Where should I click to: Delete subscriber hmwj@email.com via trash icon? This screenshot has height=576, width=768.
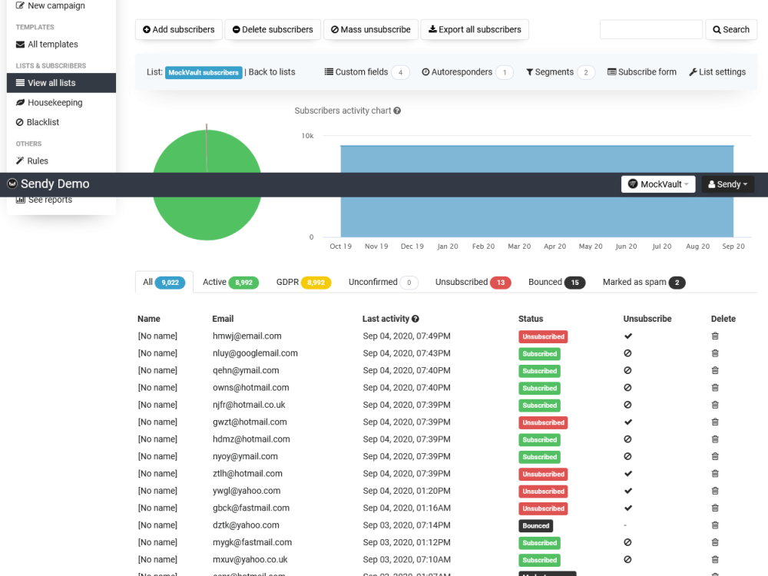point(715,336)
